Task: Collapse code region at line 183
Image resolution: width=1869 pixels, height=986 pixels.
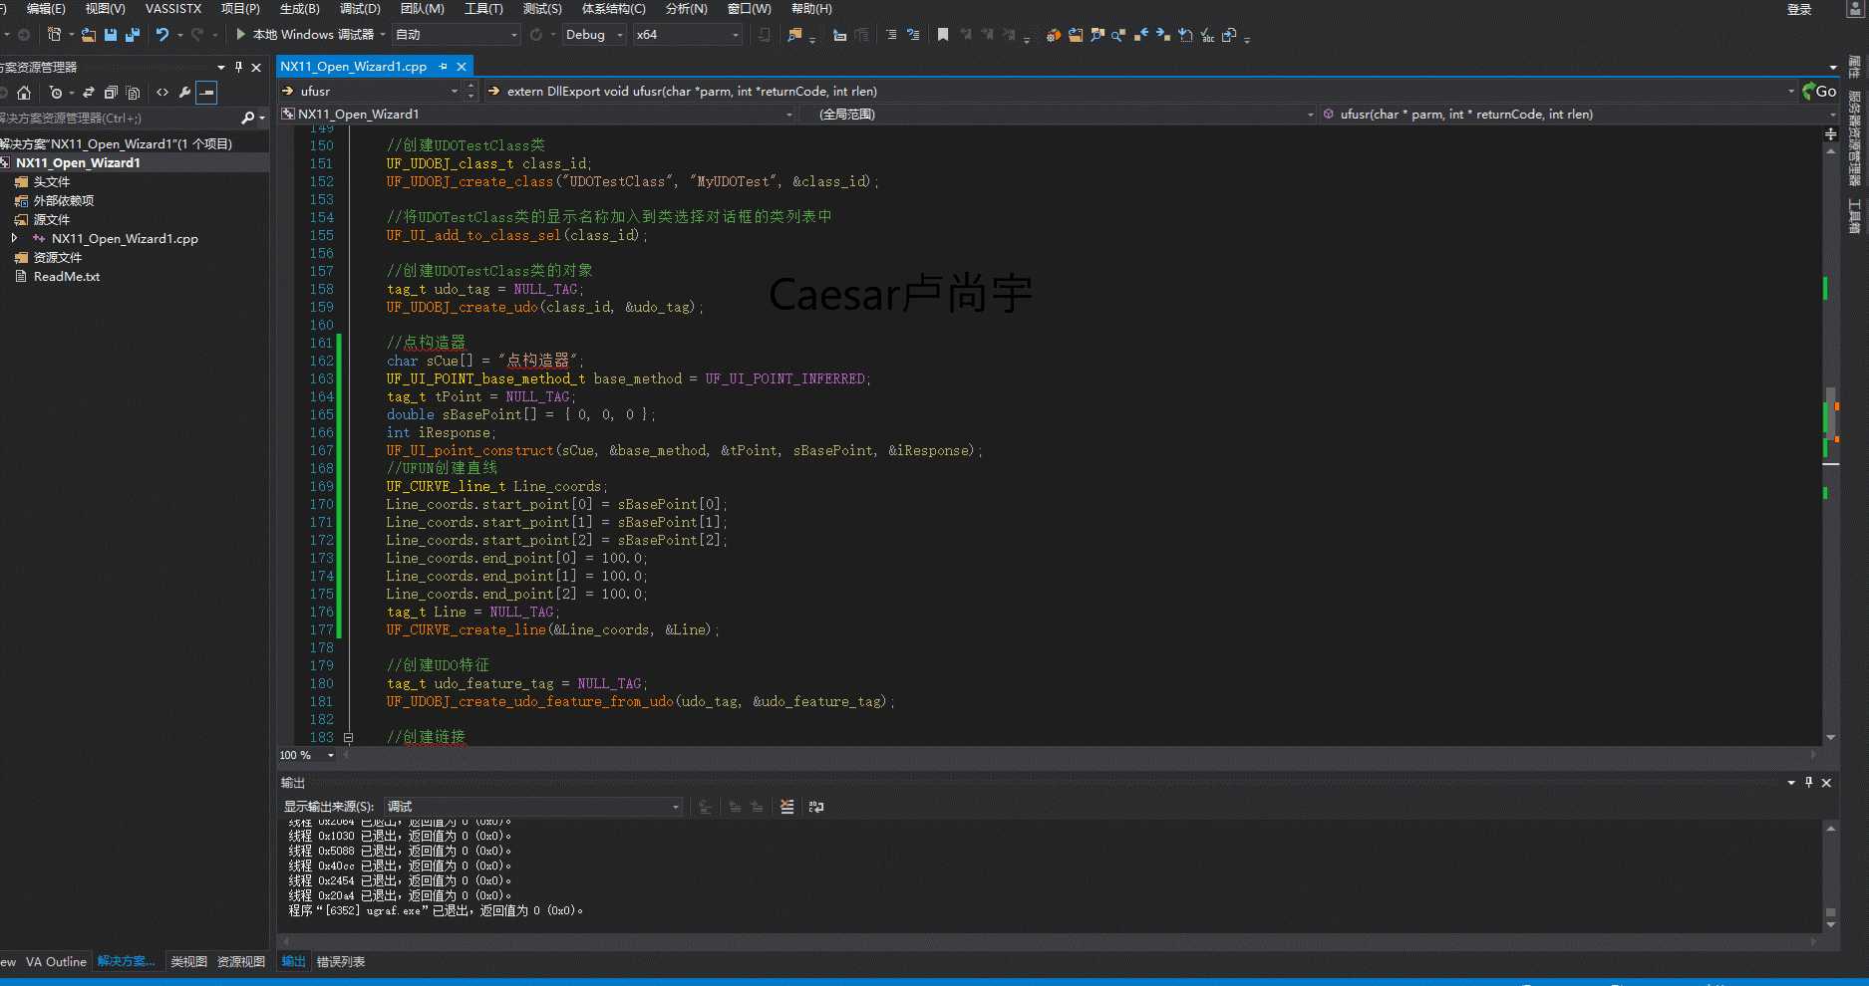Action: pyautogui.click(x=348, y=738)
